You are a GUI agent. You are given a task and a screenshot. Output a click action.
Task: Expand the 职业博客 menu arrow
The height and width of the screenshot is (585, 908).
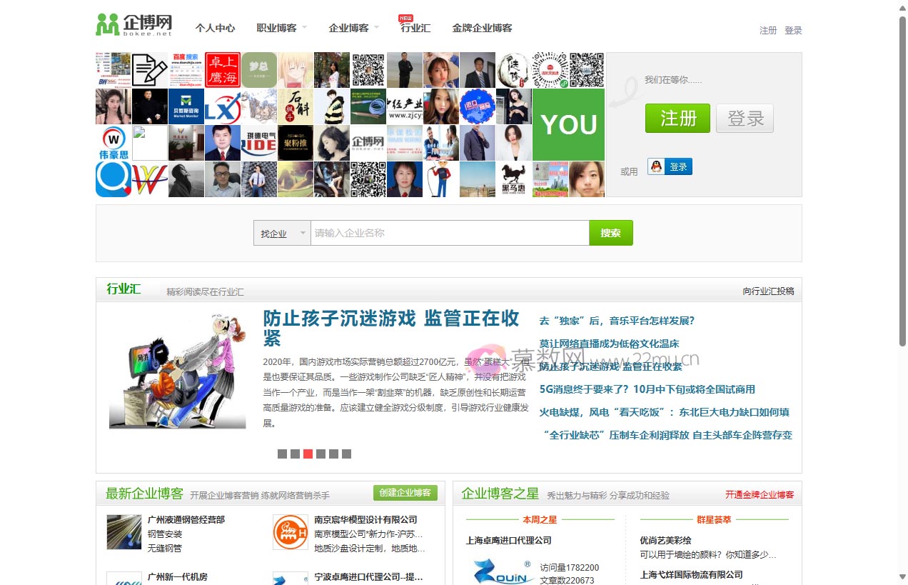click(304, 28)
